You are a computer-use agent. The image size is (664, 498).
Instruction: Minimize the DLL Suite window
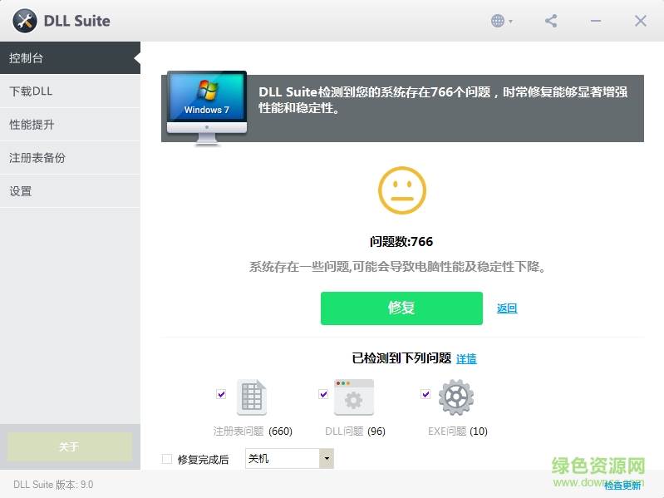[596, 21]
